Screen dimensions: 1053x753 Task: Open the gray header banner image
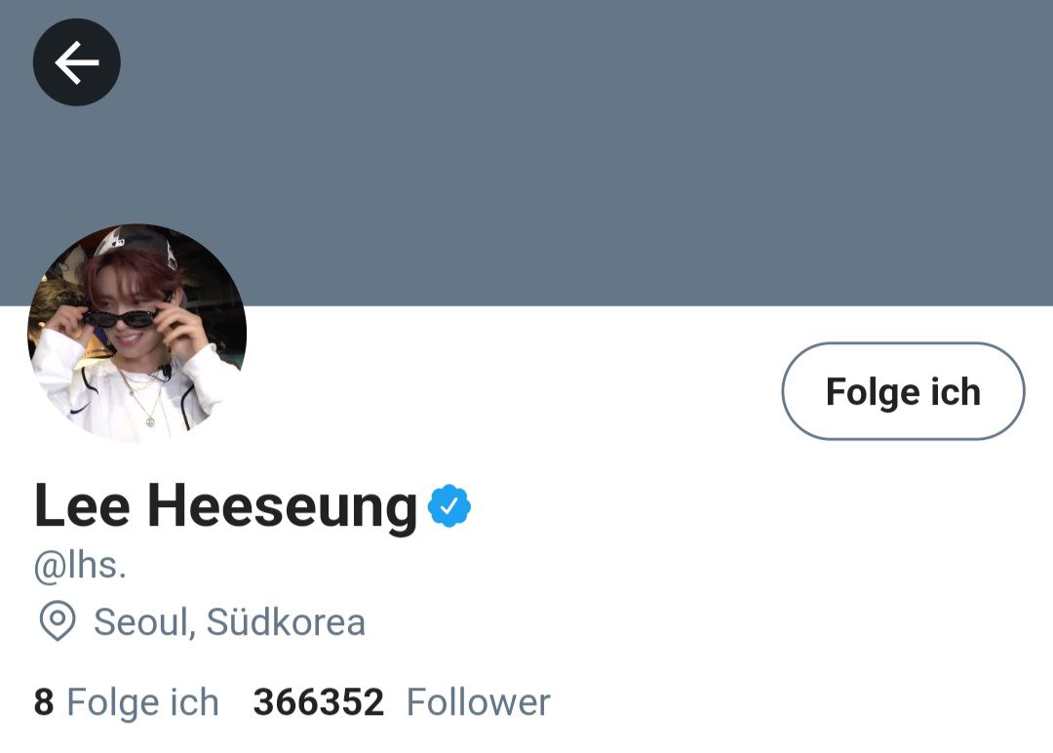tap(526, 152)
